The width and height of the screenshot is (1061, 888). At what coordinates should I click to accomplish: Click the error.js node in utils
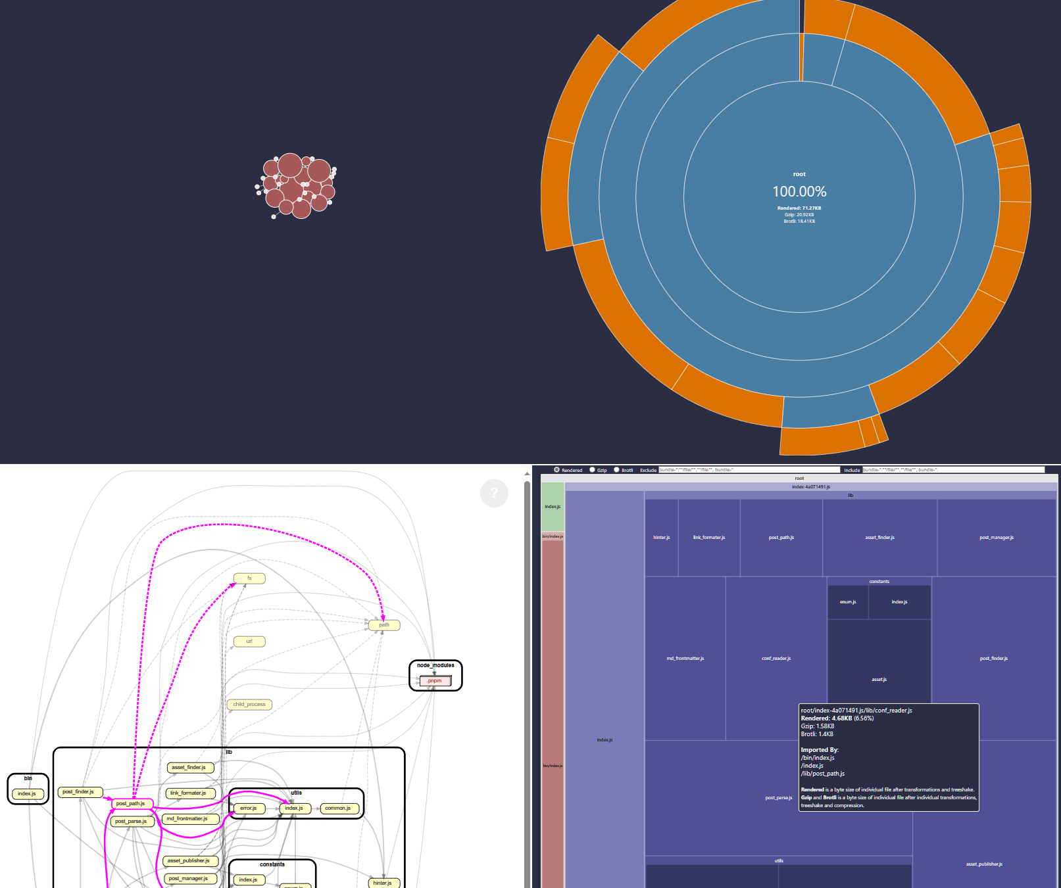click(249, 808)
